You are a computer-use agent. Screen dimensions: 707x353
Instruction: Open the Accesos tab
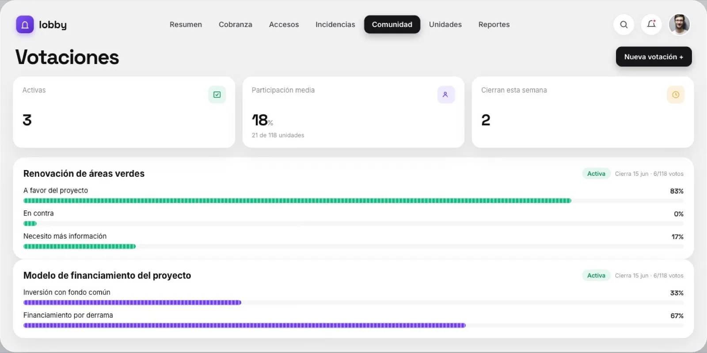point(284,25)
